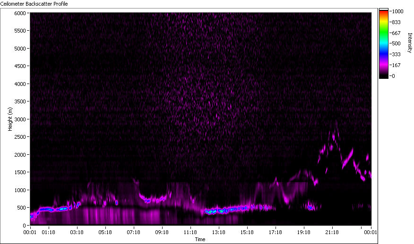Select the 0 intensity scale label
This screenshot has width=414, height=244.
[393, 76]
